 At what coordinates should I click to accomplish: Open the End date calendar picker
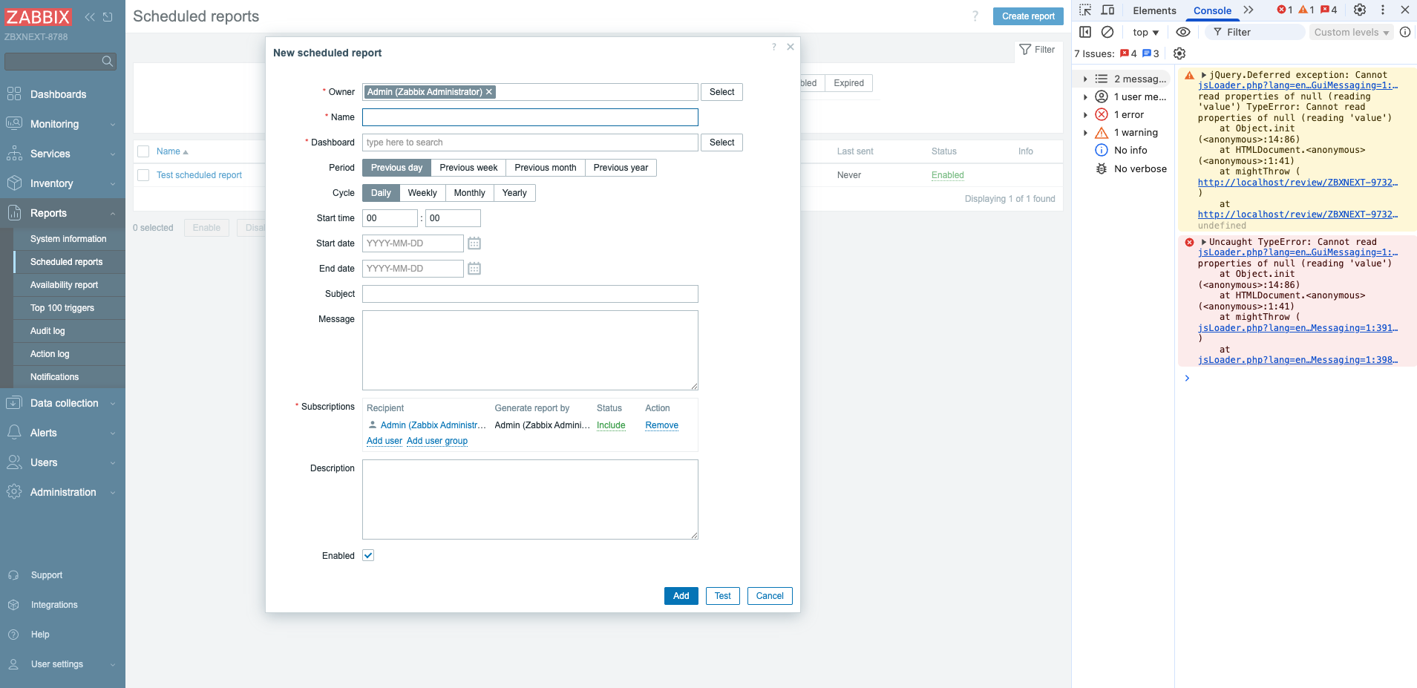474,269
